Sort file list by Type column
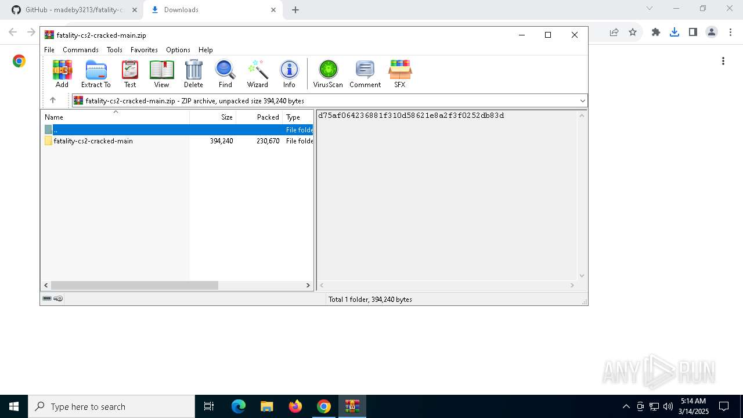The width and height of the screenshot is (743, 418). click(298, 117)
